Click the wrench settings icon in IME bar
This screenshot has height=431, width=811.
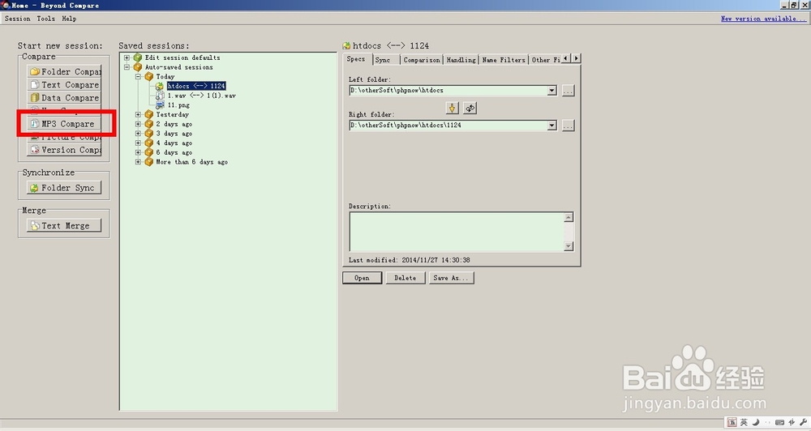coord(803,422)
